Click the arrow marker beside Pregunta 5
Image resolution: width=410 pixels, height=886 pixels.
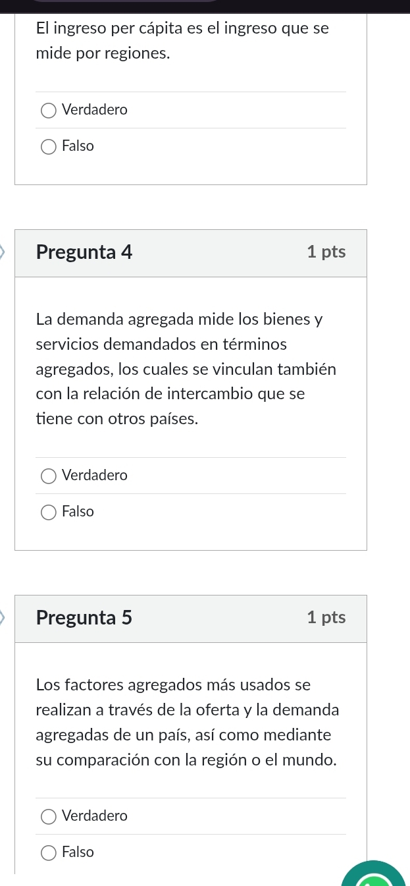[x=4, y=618]
